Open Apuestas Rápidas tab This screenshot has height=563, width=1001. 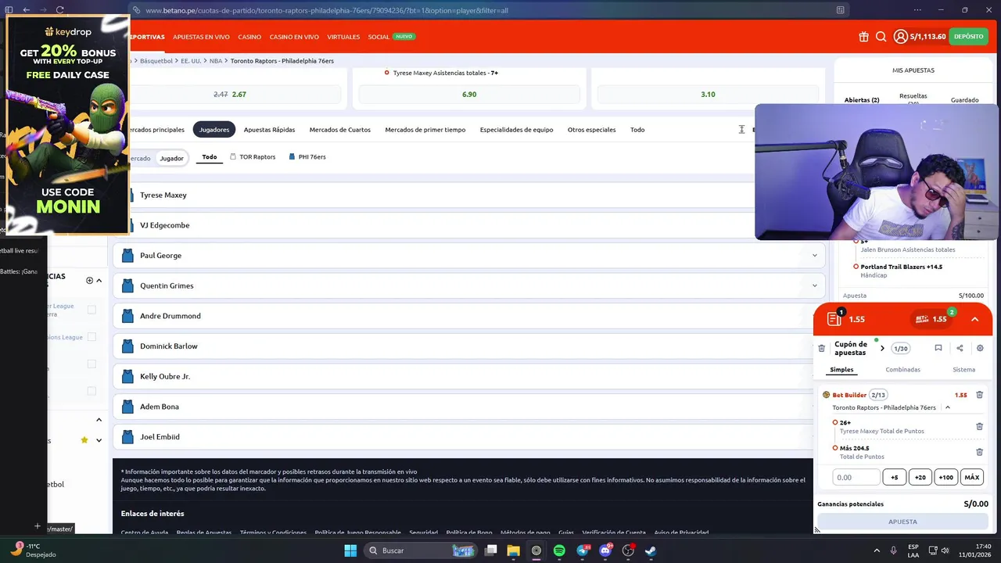[x=269, y=130]
